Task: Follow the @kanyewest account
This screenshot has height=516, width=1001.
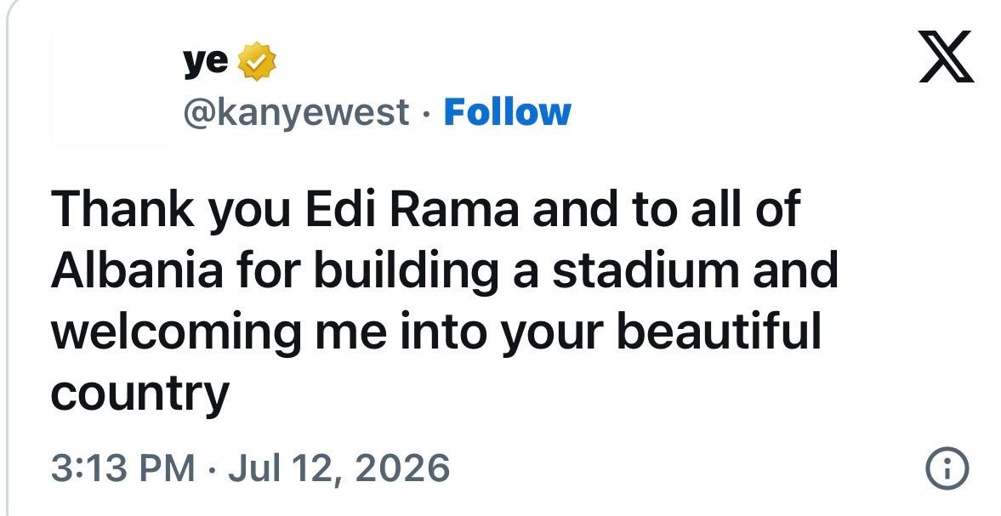Action: point(507,112)
